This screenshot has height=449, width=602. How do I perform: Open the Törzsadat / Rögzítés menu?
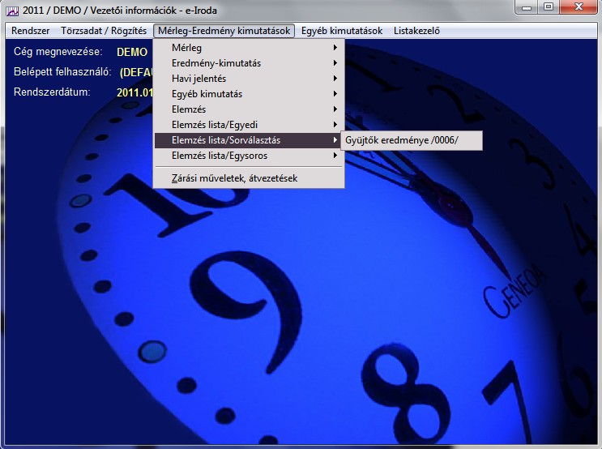point(104,31)
